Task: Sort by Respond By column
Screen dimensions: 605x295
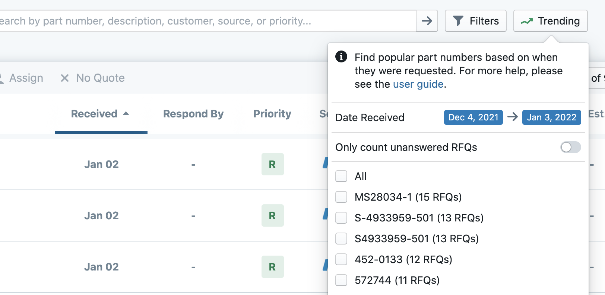Action: pyautogui.click(x=193, y=114)
